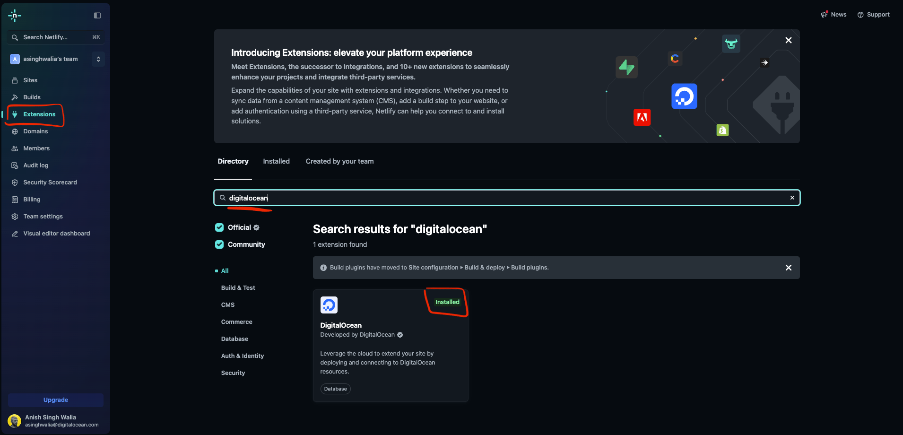Click the Installed badge on DigitalOcean card

coord(447,302)
